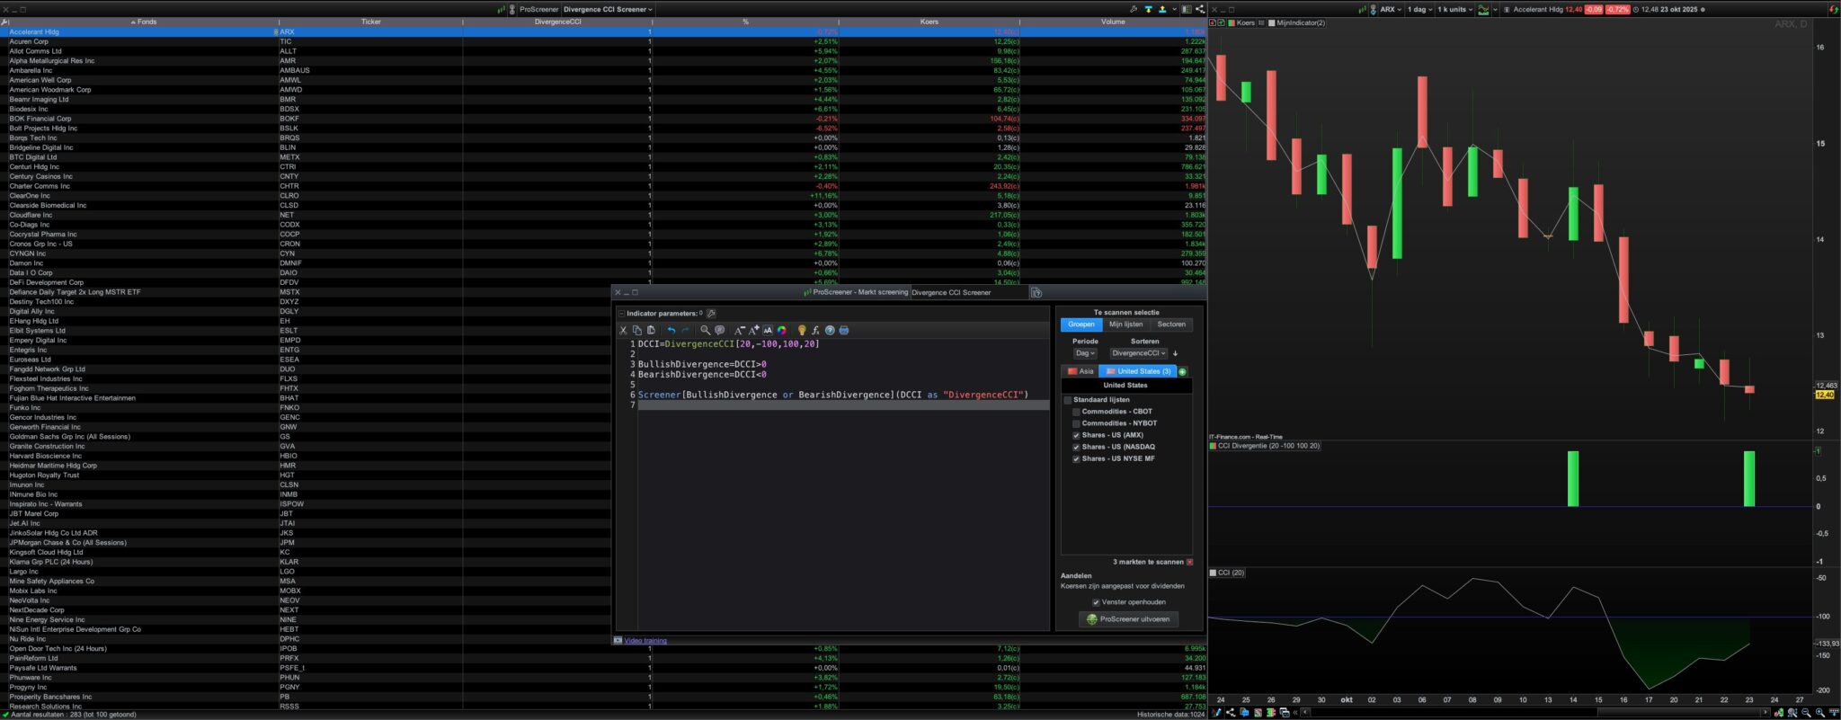Image resolution: width=1841 pixels, height=720 pixels.
Task: Select the United States (3) tab
Action: coord(1138,371)
